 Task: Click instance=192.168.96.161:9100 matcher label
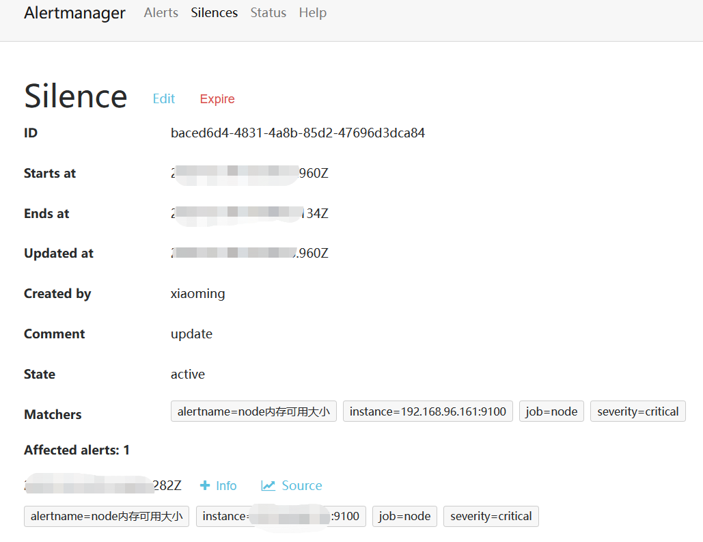428,411
